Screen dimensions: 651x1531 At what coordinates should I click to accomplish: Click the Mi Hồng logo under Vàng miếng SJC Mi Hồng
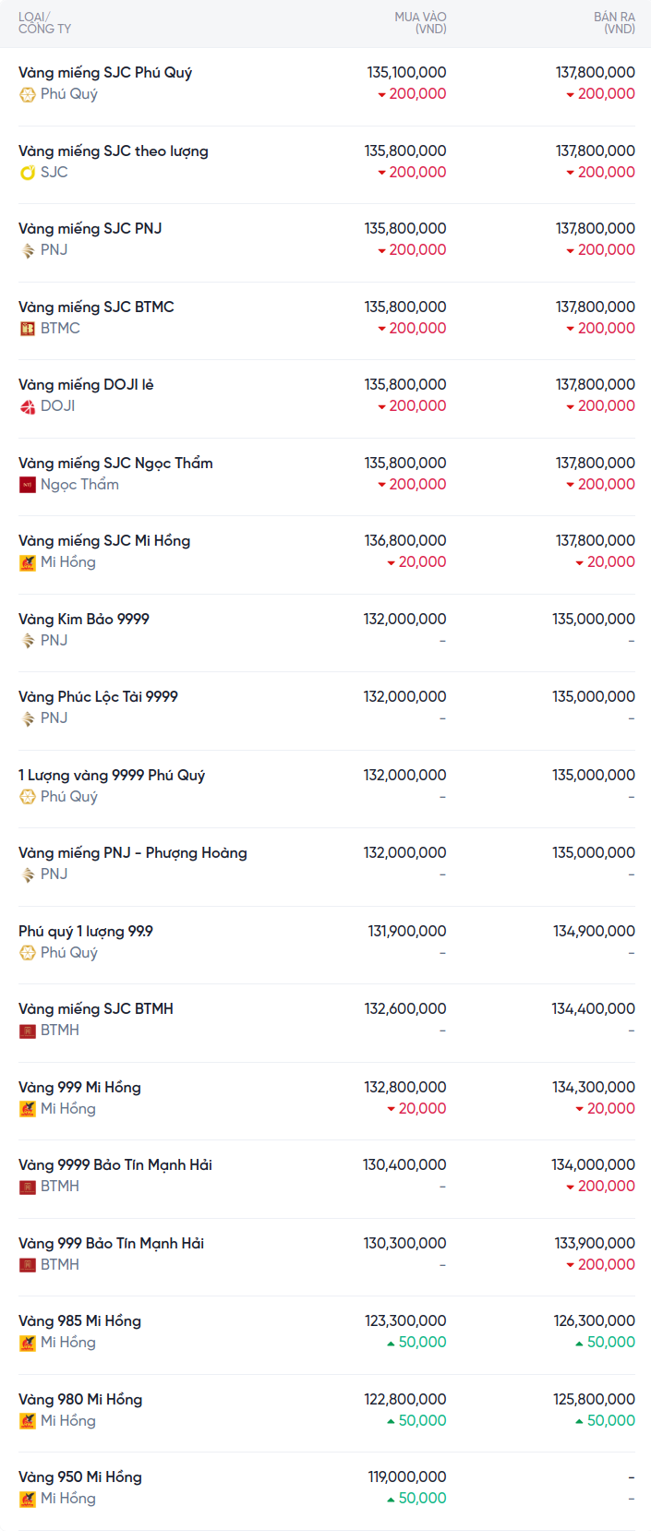coord(28,562)
